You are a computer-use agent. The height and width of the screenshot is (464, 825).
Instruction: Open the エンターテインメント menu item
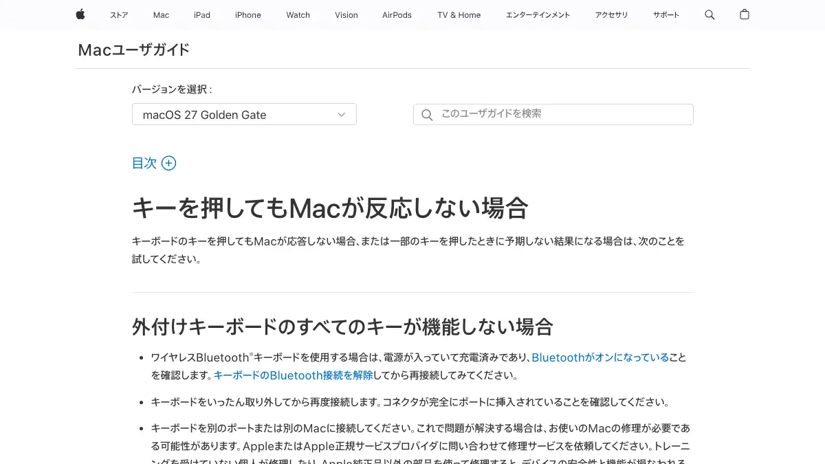click(538, 15)
